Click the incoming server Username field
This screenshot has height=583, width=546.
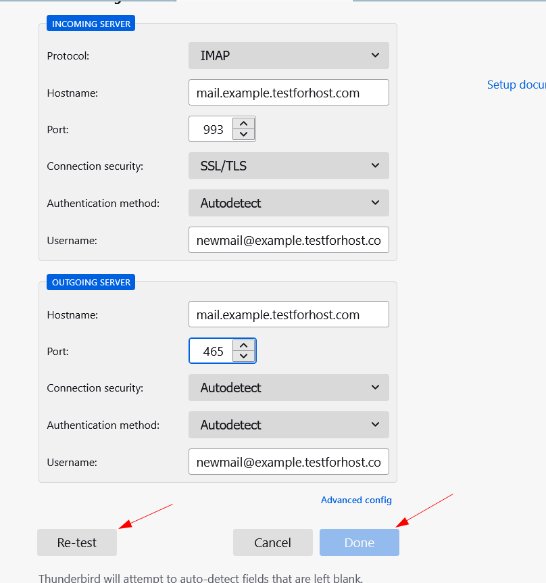[289, 240]
